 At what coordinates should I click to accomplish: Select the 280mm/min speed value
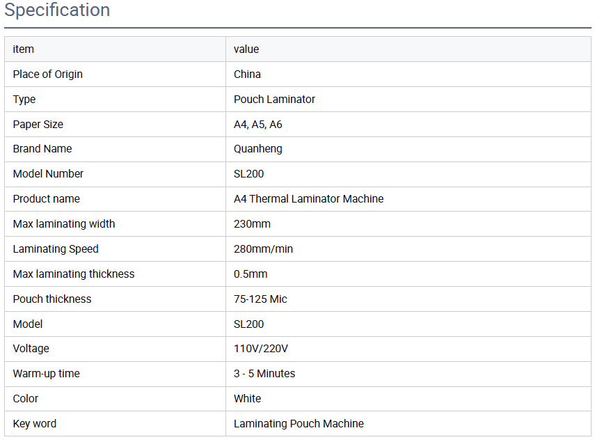click(x=264, y=249)
